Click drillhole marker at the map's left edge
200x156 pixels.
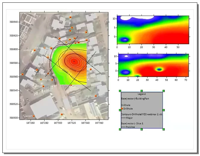(x=23, y=74)
